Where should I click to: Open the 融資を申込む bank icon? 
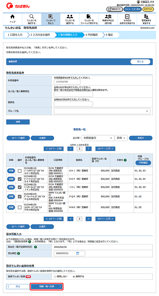point(108,17)
